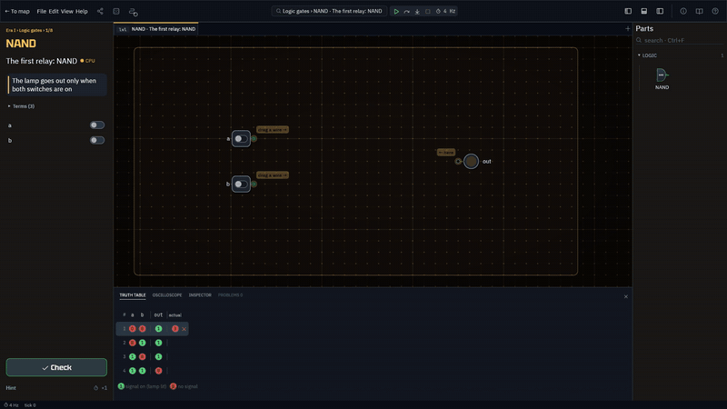Viewport: 727px width, 409px height.
Task: Click the 4 Hz status bar entry
Action: coord(11,404)
